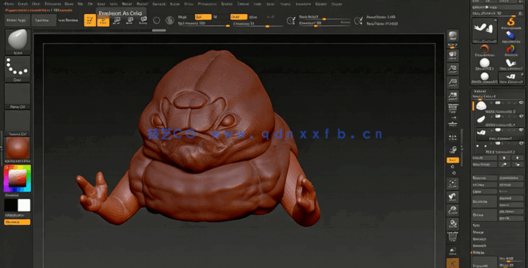Select the orange ring tool thumbnail
Screen dimensions: 528x268
click(484, 49)
